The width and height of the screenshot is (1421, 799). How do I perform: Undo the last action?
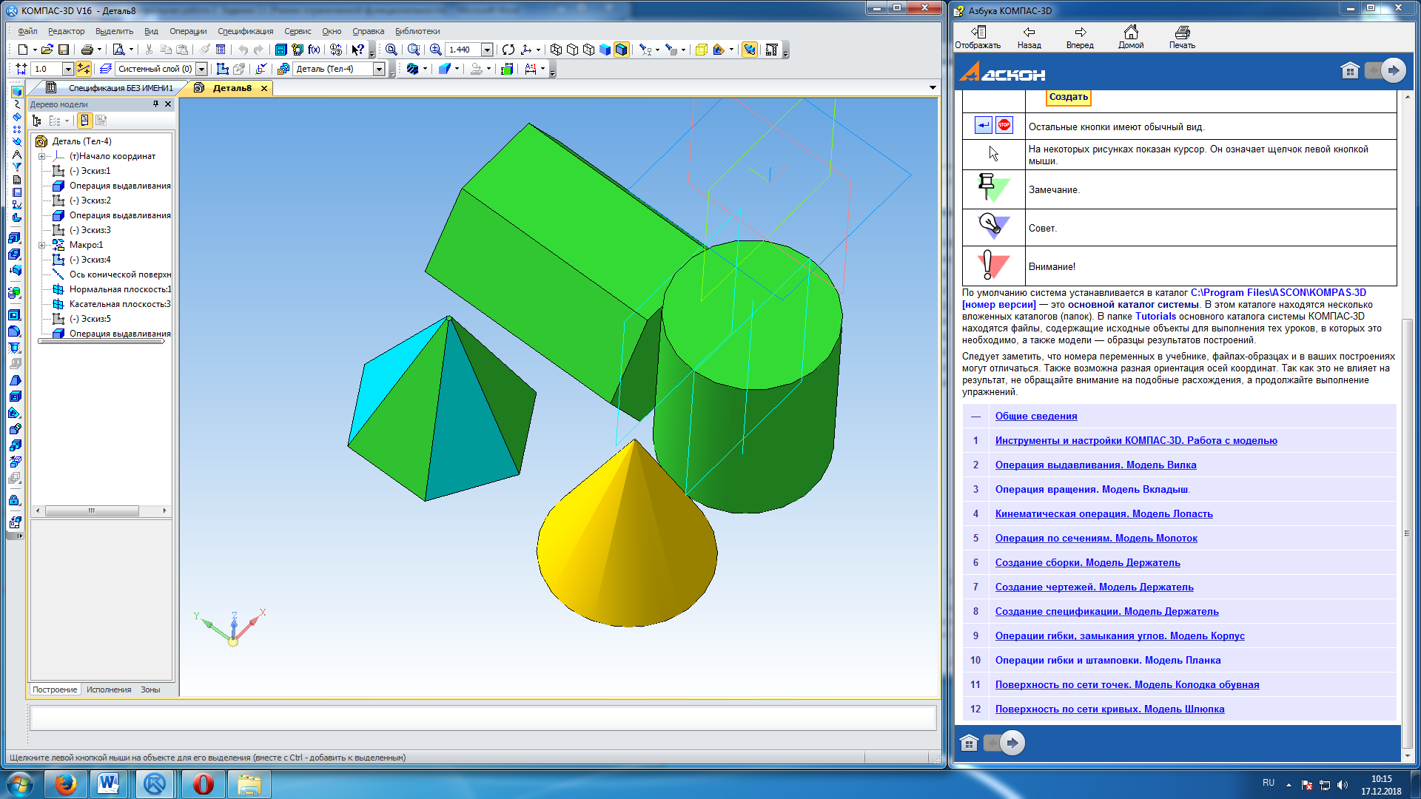(x=243, y=50)
